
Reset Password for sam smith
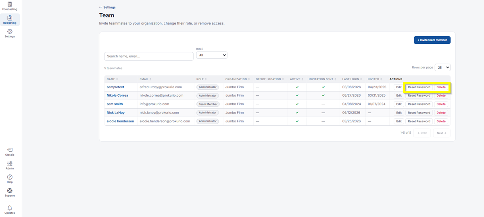point(419,104)
